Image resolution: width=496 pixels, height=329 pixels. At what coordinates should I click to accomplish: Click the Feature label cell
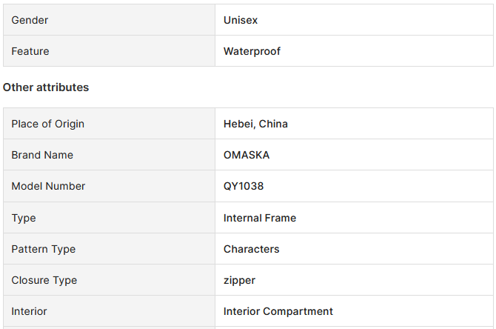click(x=109, y=51)
